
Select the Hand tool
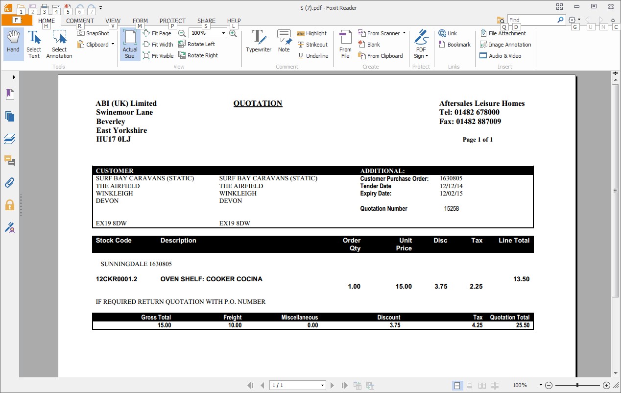coord(13,43)
